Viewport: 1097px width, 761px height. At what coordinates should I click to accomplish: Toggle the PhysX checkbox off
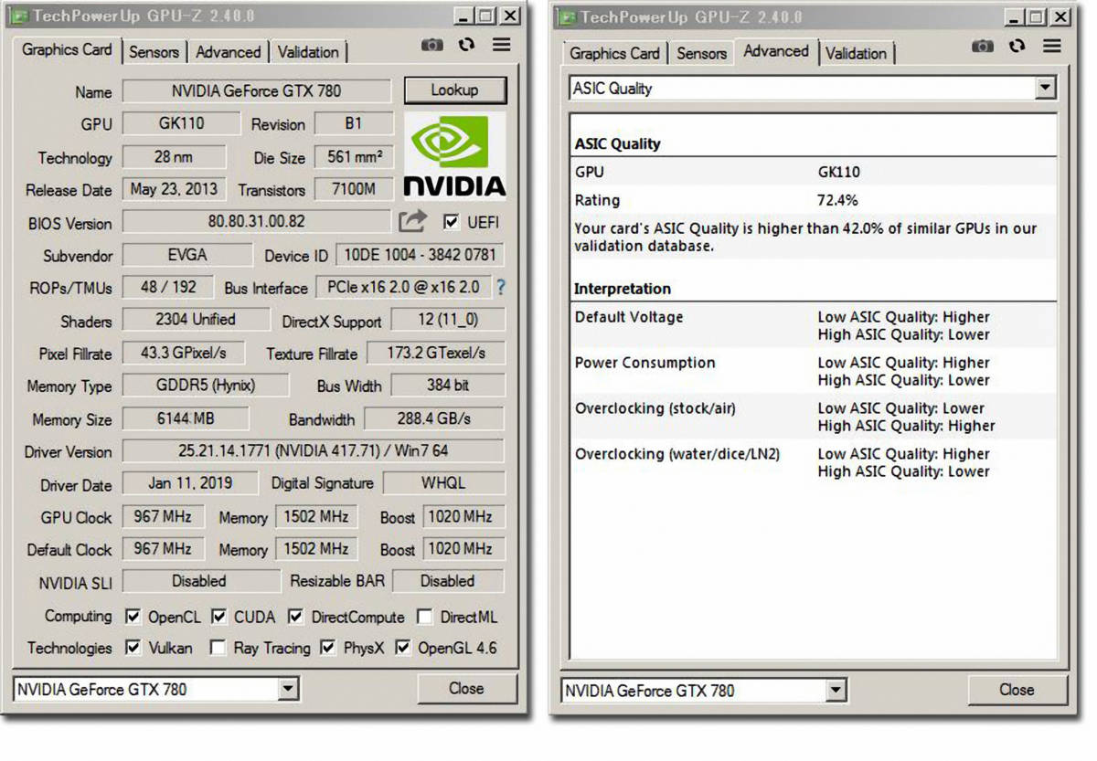pos(325,648)
